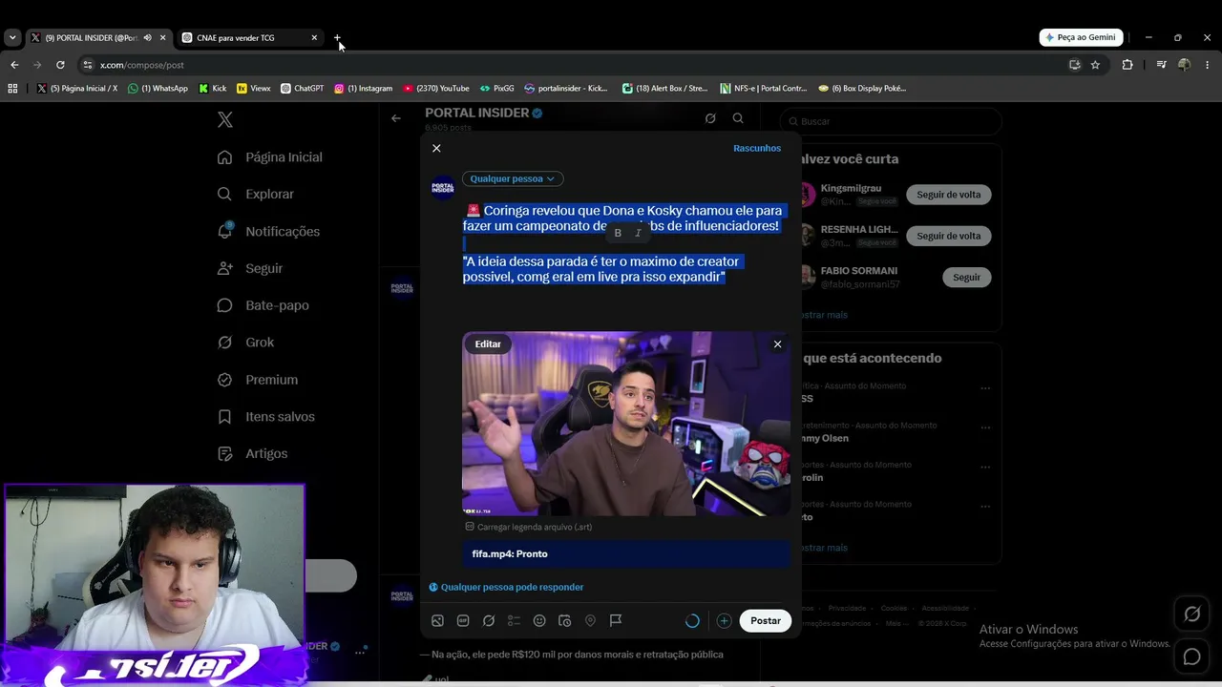Follow back RESENHA LIGH...
Image resolution: width=1222 pixels, height=687 pixels.
(x=949, y=236)
